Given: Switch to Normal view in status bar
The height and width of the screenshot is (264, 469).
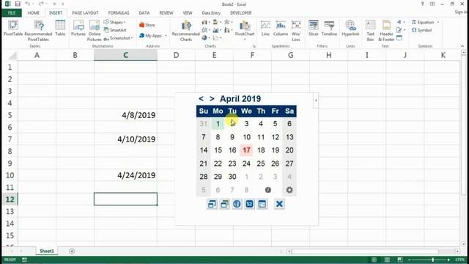Looking at the screenshot, I should point(374,260).
